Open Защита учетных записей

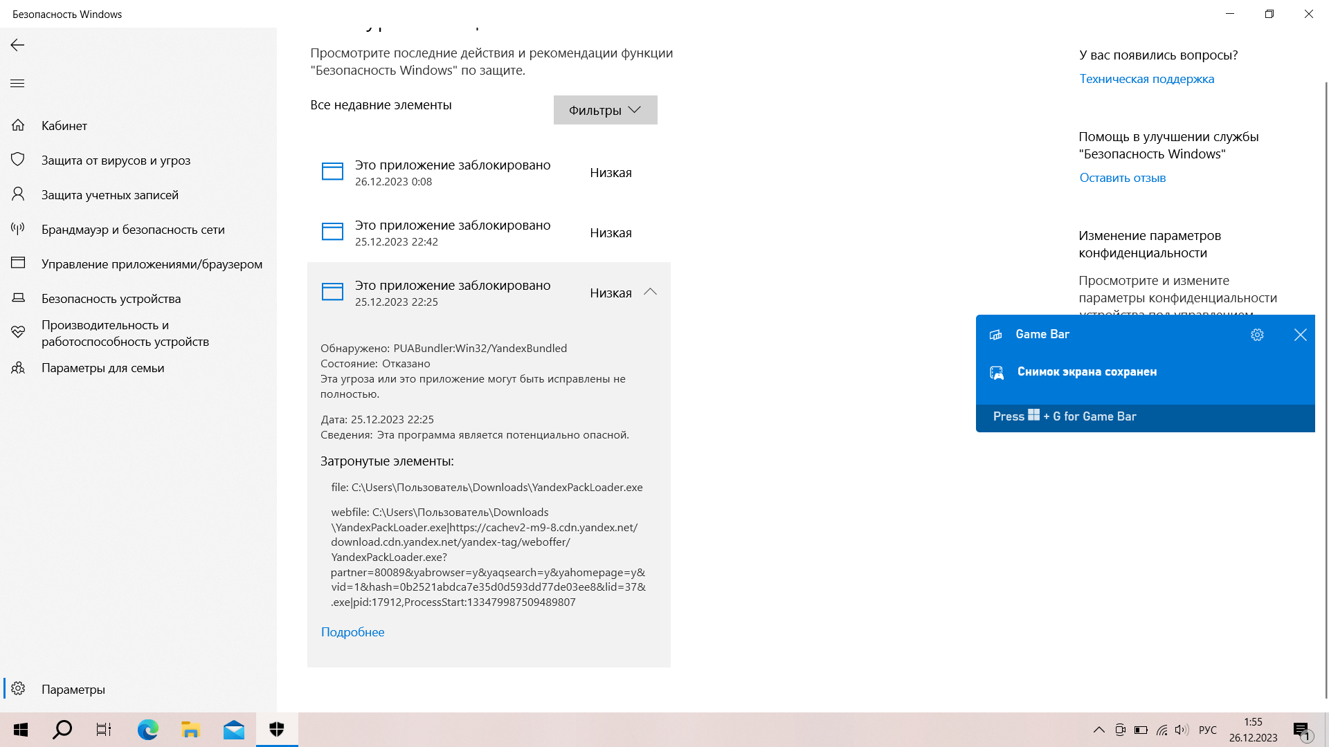coord(138,194)
